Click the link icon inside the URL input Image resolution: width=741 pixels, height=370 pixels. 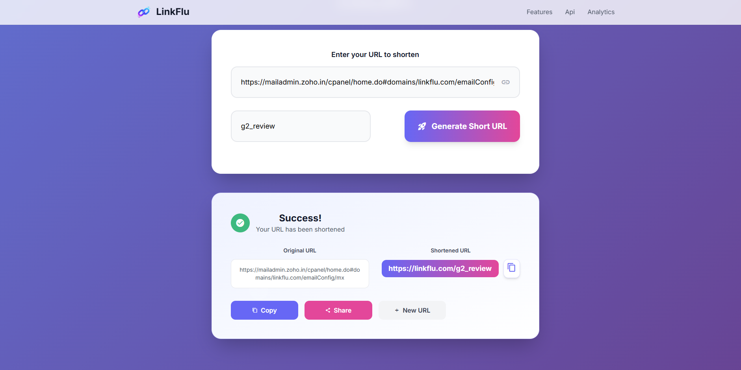[506, 82]
